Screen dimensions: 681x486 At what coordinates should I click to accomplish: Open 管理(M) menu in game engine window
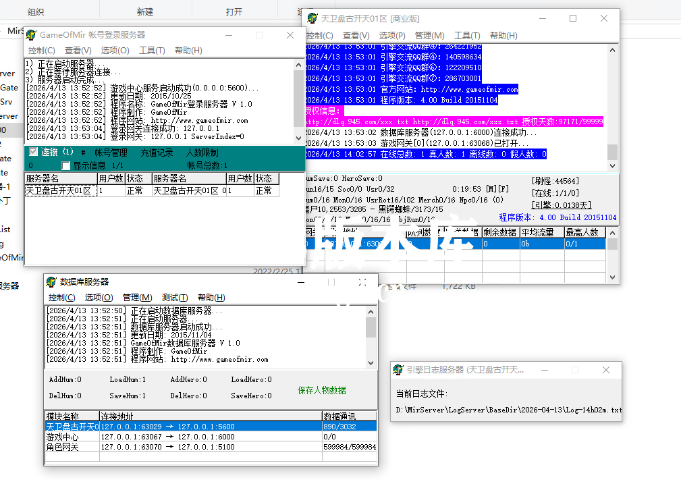[x=429, y=36]
